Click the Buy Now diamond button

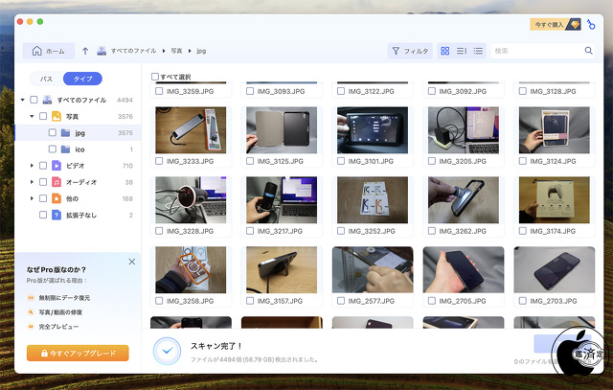[x=556, y=25]
